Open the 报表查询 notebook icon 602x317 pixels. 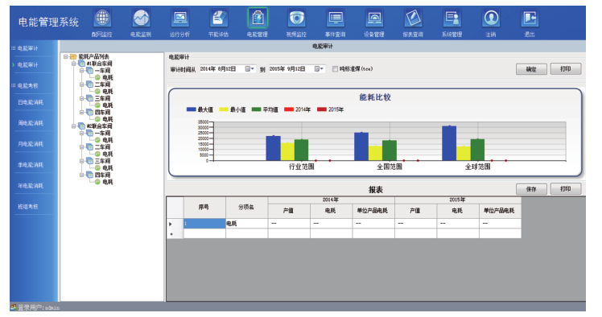[413, 18]
